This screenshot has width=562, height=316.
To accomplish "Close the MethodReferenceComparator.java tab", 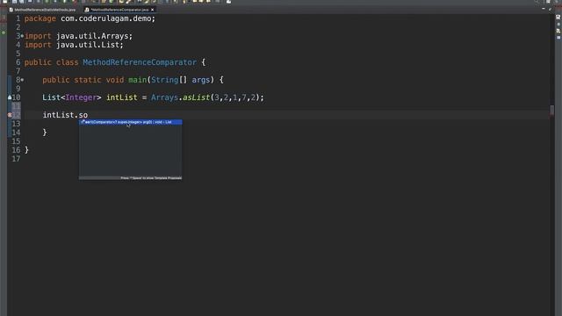I will point(152,10).
